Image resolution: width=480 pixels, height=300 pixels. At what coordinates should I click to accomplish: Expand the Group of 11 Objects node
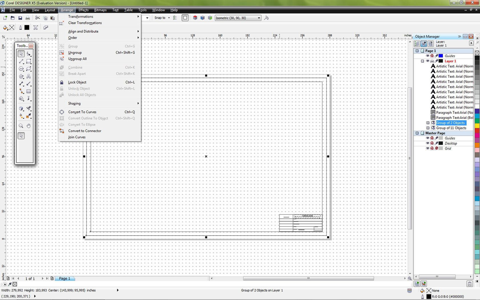(x=428, y=128)
